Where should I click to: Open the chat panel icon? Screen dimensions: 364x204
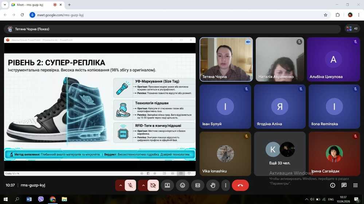pos(344,185)
